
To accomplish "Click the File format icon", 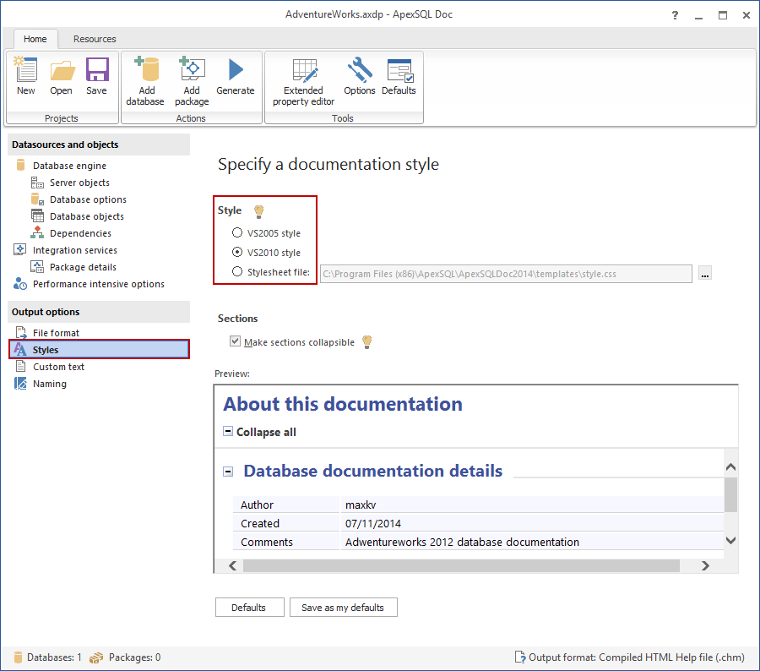I will coord(21,332).
